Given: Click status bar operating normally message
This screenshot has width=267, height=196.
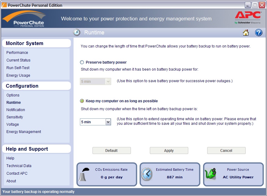Looking at the screenshot, I should (38, 191).
